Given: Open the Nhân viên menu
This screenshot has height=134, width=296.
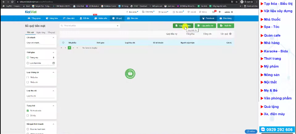Looking at the screenshot, I should (x=101, y=18).
